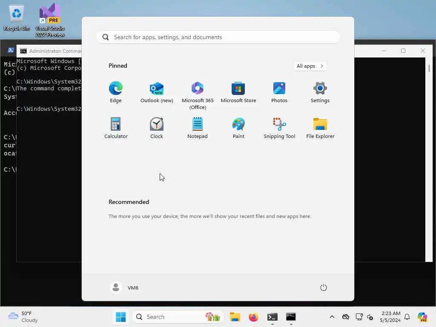The height and width of the screenshot is (327, 436).
Task: Launch the Calculator app
Action: click(116, 128)
